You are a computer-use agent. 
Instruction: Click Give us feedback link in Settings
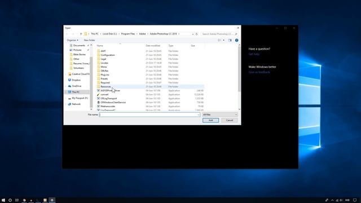pos(259,72)
